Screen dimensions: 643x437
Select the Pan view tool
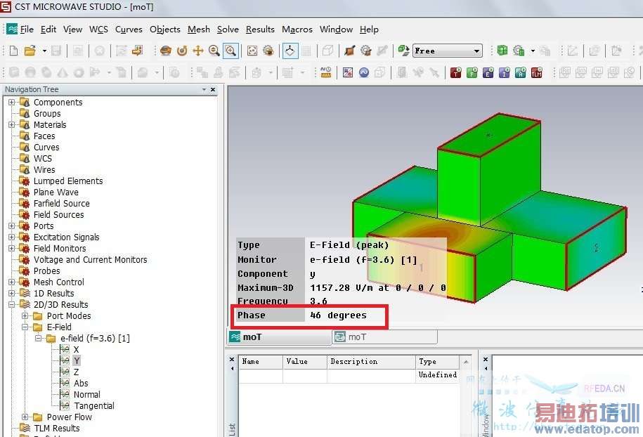[x=198, y=51]
